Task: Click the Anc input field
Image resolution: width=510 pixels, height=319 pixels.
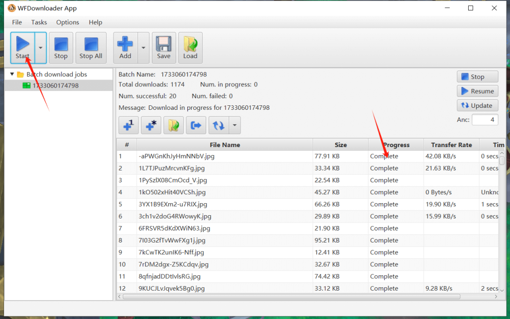Action: [485, 120]
